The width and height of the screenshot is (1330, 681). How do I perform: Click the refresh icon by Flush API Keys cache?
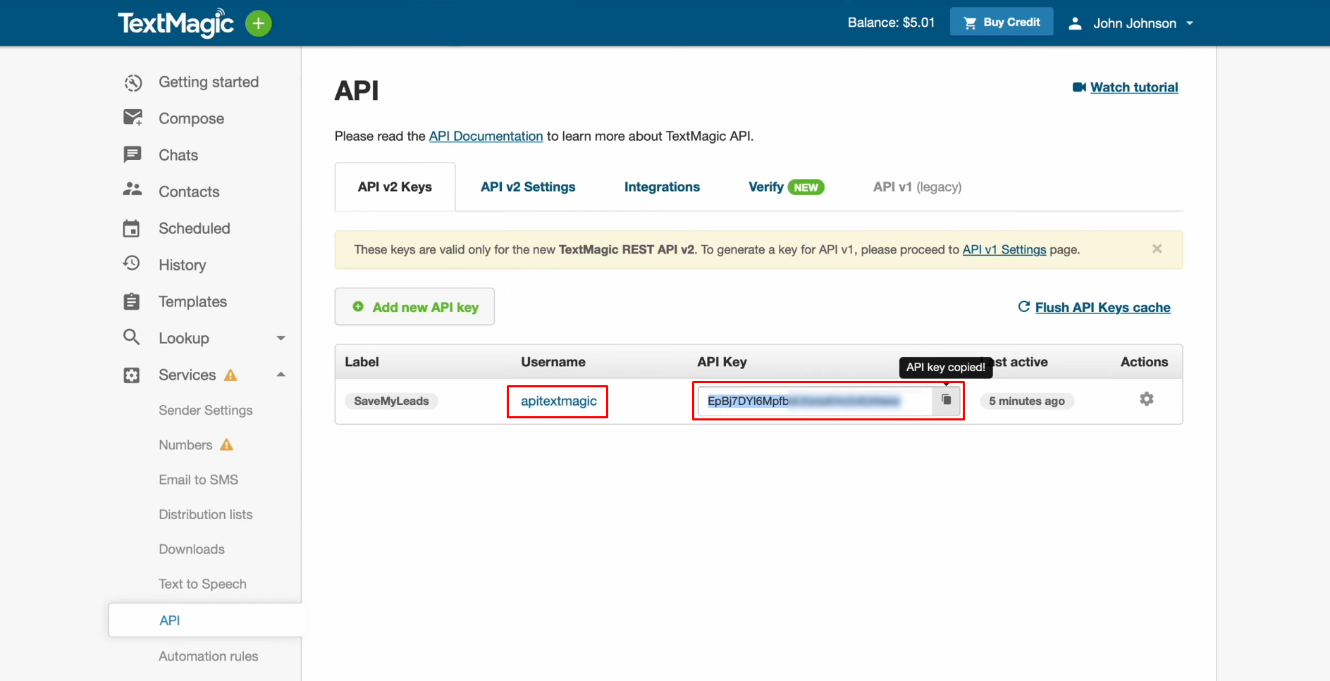pos(1024,306)
